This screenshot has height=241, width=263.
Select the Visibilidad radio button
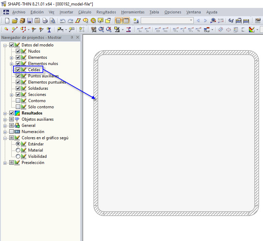coord(18,156)
